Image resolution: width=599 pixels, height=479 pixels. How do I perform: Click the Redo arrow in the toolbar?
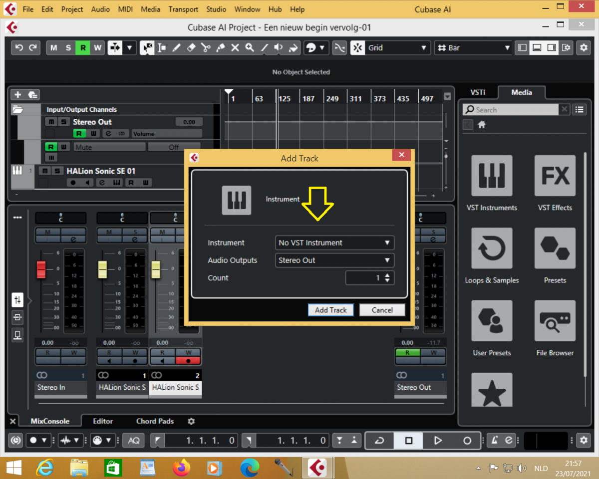click(x=33, y=48)
